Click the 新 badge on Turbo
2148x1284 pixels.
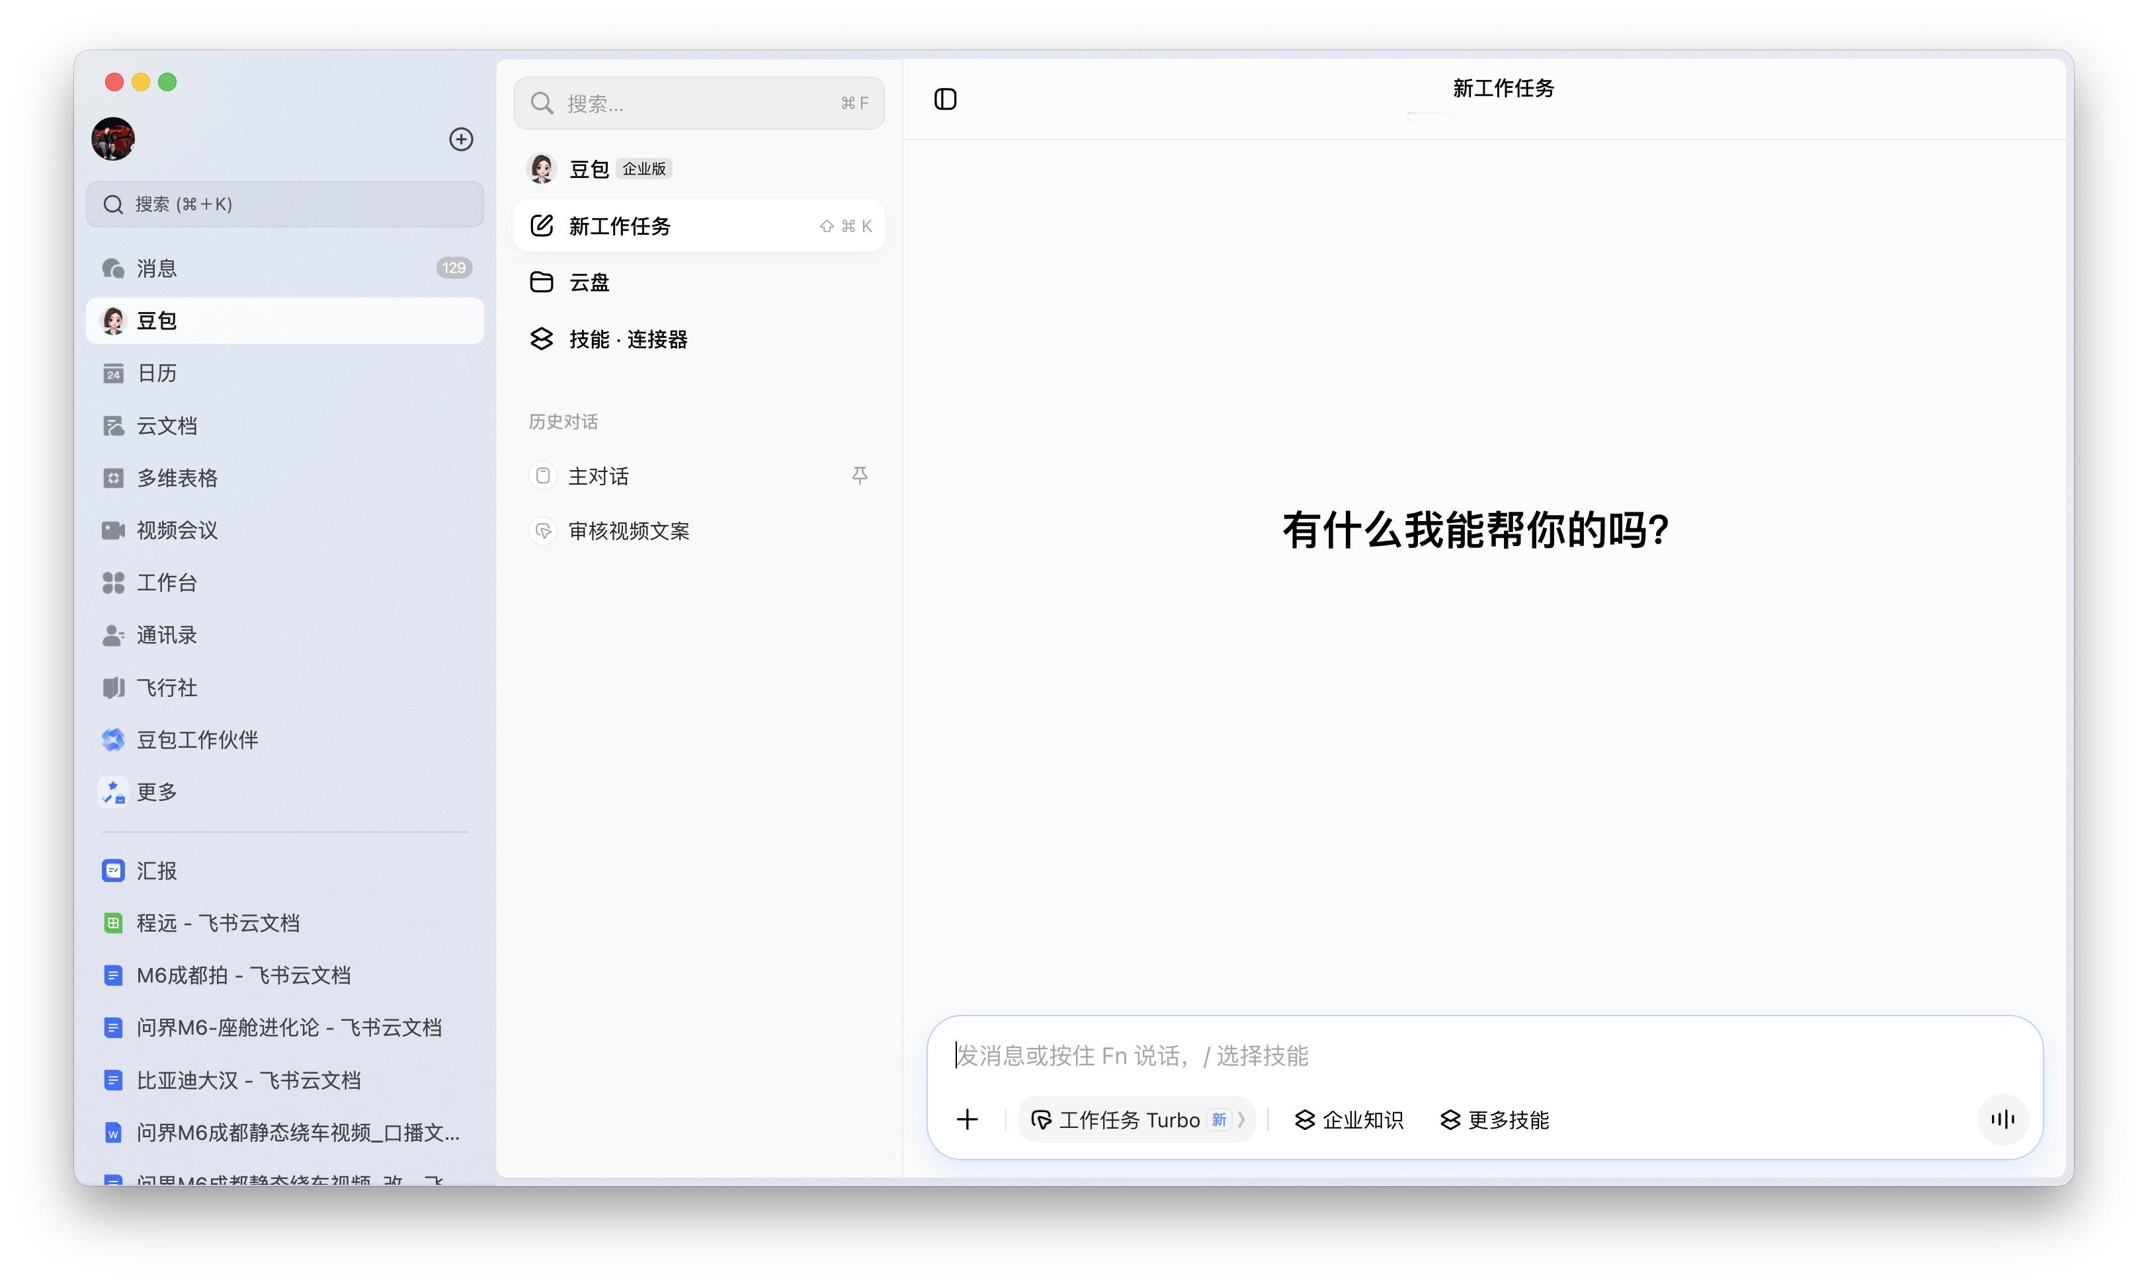(1219, 1119)
